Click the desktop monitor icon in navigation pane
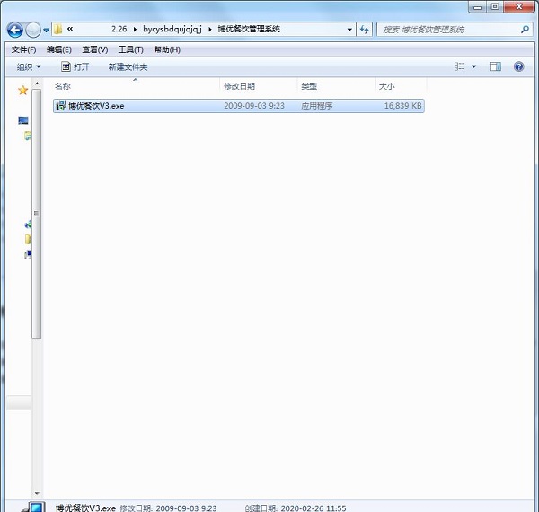Image resolution: width=539 pixels, height=512 pixels. [23, 120]
